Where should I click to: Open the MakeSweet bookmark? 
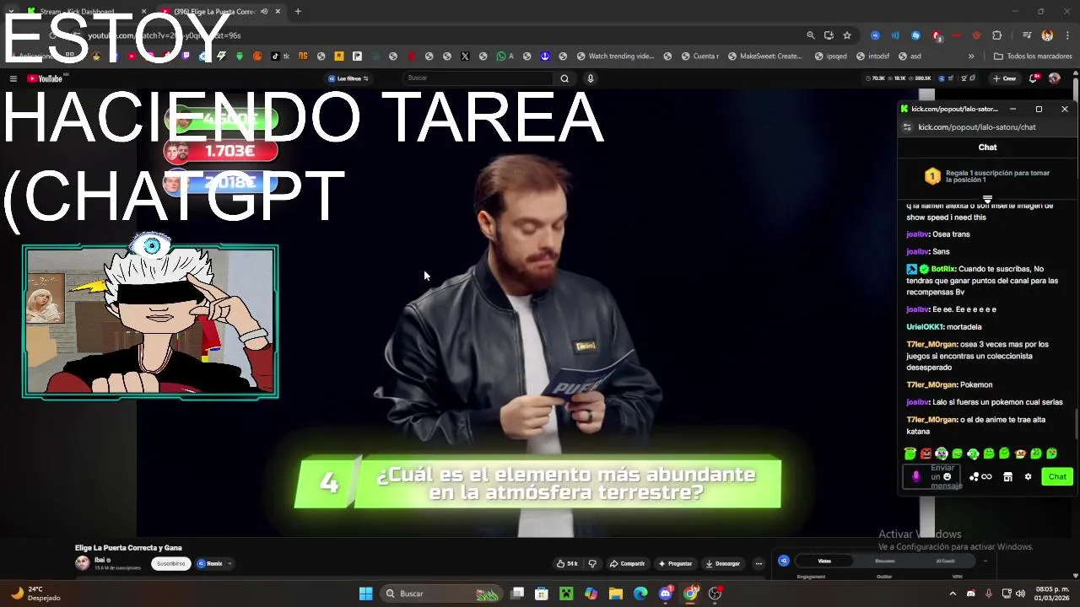pyautogui.click(x=764, y=56)
